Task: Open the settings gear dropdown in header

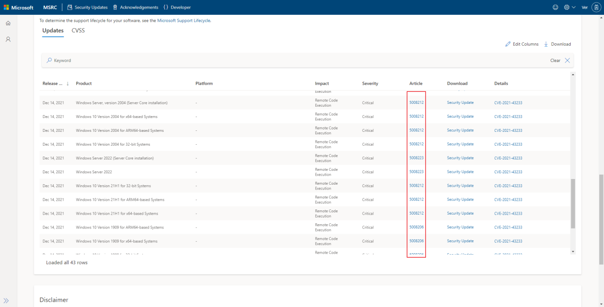Action: click(x=569, y=7)
